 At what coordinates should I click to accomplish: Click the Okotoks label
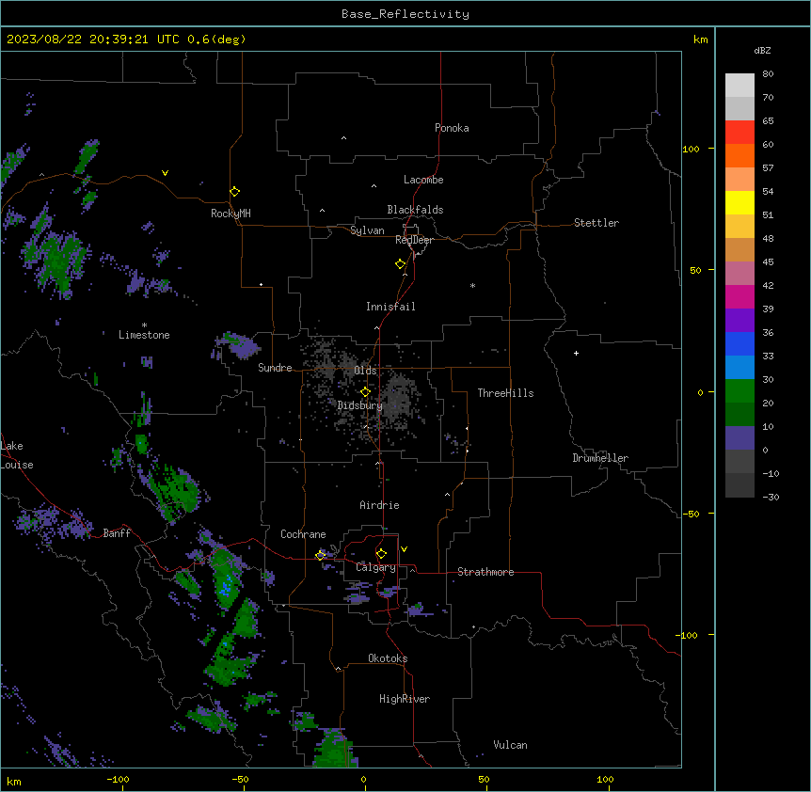(388, 658)
